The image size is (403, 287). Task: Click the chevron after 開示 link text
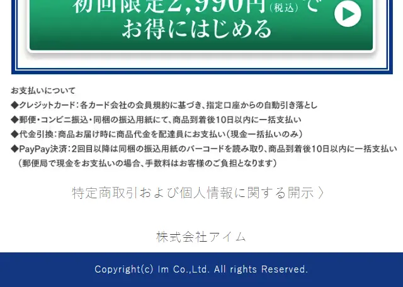pos(321,193)
